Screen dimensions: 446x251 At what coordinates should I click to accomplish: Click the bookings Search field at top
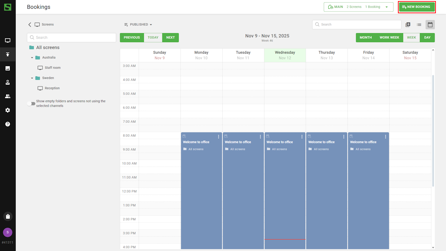(x=357, y=25)
